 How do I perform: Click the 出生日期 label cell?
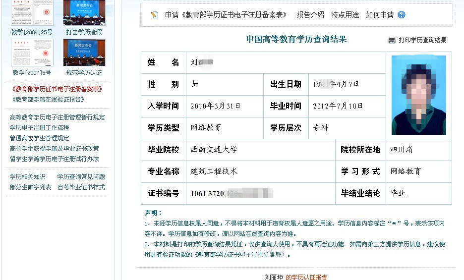click(286, 84)
